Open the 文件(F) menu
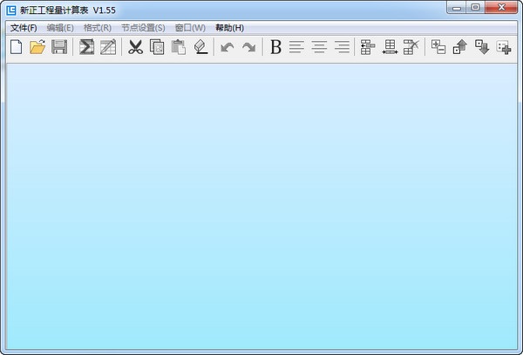This screenshot has height=355, width=523. pyautogui.click(x=24, y=28)
